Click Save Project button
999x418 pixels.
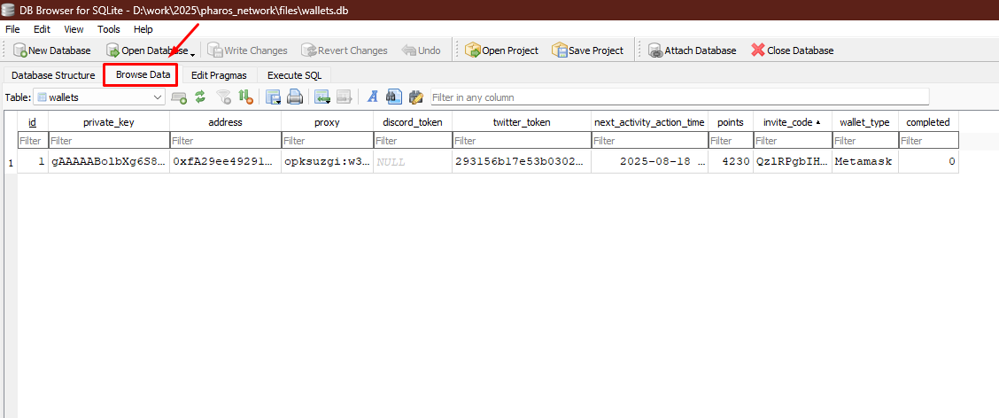[x=587, y=50]
